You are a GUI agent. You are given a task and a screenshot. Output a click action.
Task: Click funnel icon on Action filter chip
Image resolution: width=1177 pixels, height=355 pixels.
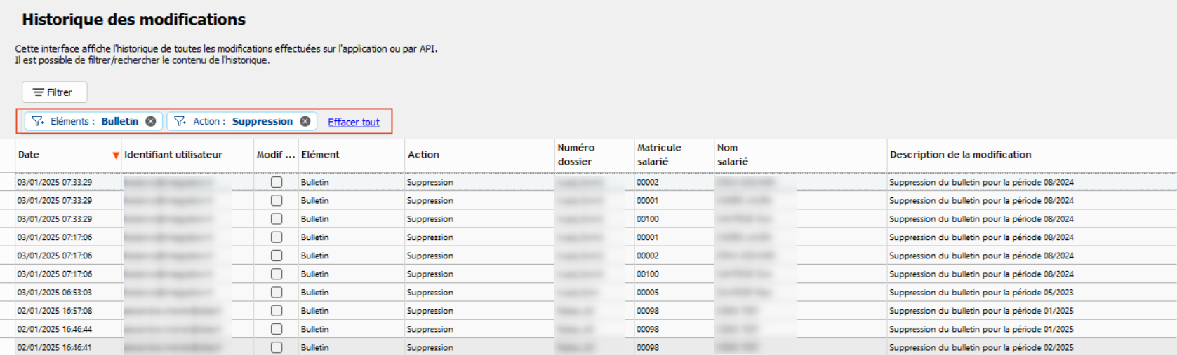click(x=180, y=121)
